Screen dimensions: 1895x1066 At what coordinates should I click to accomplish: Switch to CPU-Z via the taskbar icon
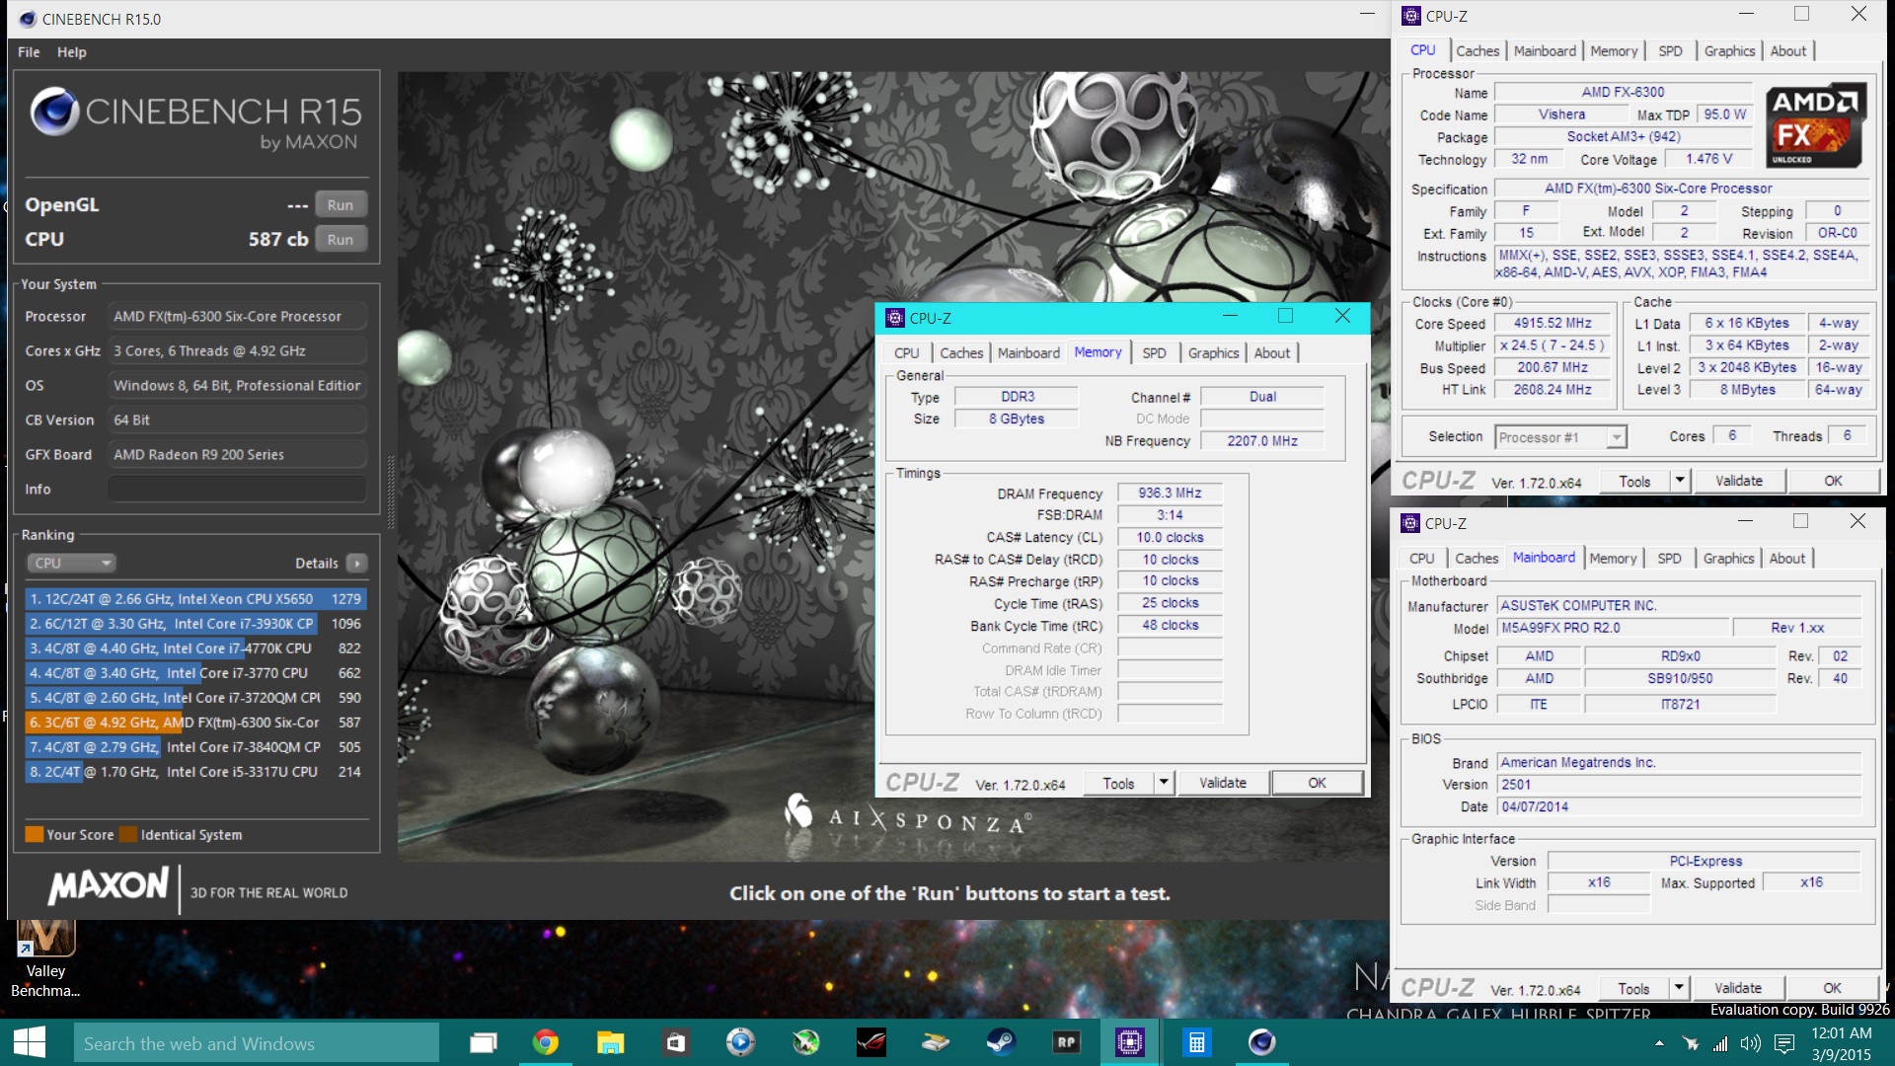pyautogui.click(x=1130, y=1042)
